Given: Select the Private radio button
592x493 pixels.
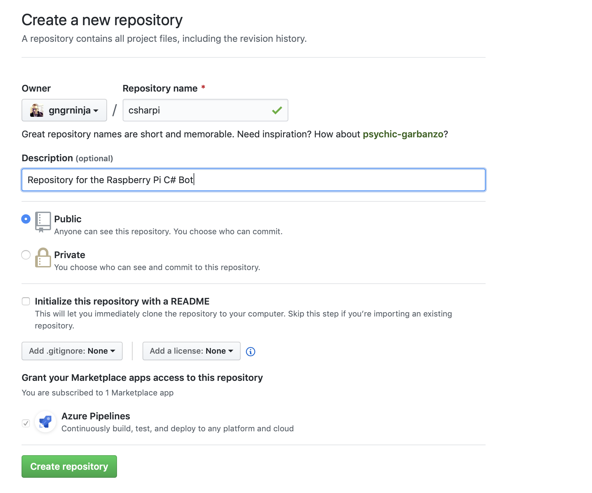Looking at the screenshot, I should [x=26, y=255].
